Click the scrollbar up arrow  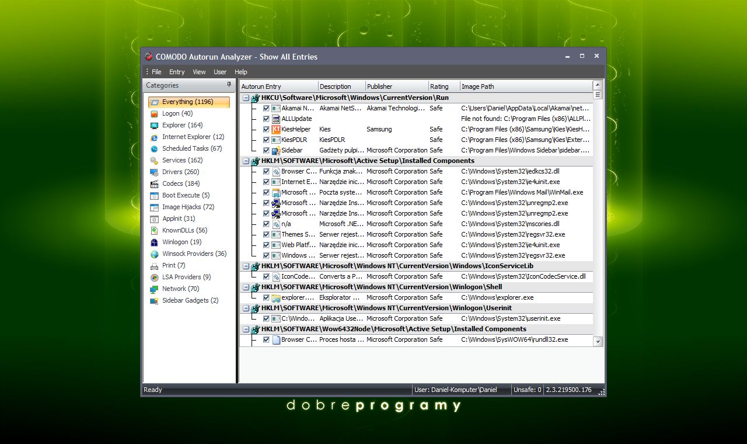tap(598, 85)
